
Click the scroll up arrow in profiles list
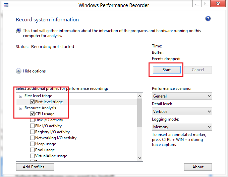(139, 96)
